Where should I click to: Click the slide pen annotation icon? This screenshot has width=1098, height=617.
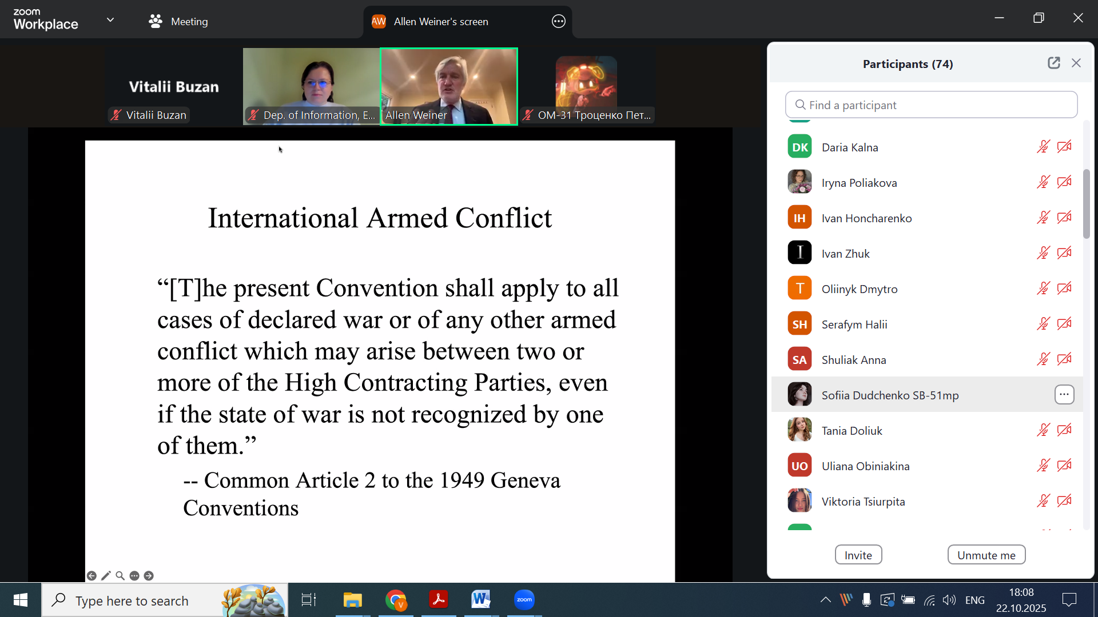106,575
